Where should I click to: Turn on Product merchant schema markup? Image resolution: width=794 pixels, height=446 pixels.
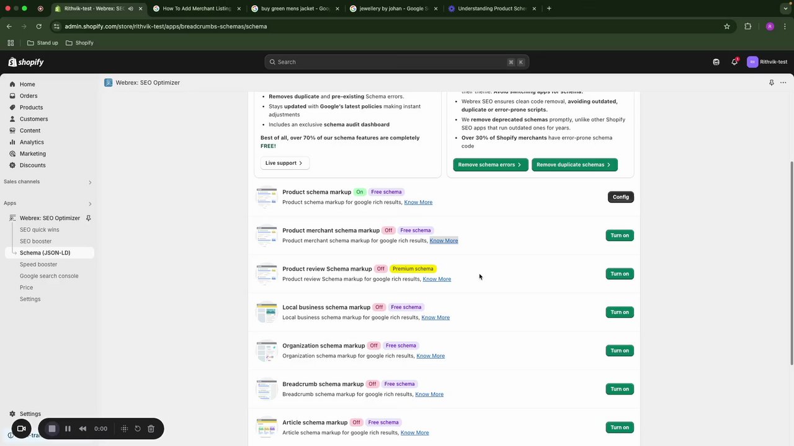pos(620,235)
